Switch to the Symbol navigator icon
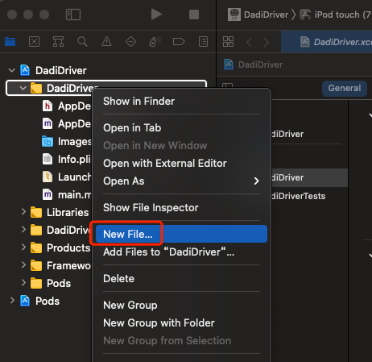The width and height of the screenshot is (372, 362). (58, 42)
